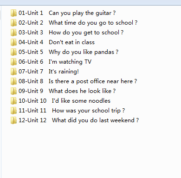Click folder icon for 02-Unit 2
181x178 pixels.
[13, 23]
